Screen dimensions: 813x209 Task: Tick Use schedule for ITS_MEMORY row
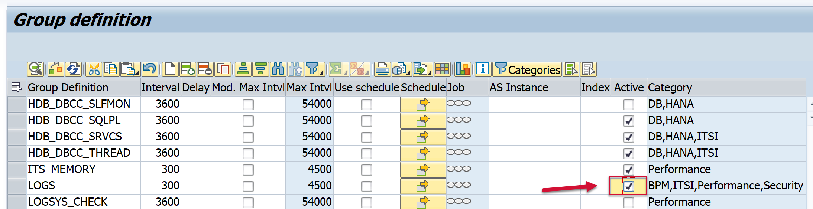click(366, 170)
